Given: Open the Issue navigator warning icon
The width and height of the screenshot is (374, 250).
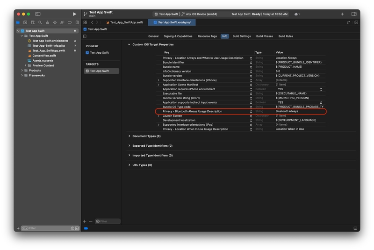Looking at the screenshot, I should [47, 22].
